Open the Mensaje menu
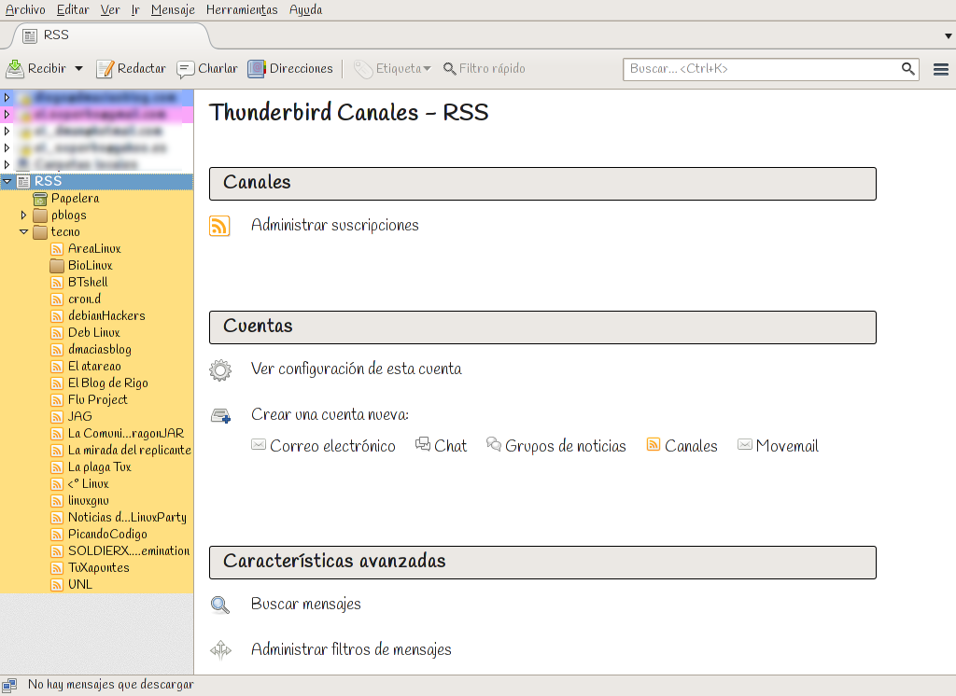This screenshot has width=956, height=696. [173, 9]
